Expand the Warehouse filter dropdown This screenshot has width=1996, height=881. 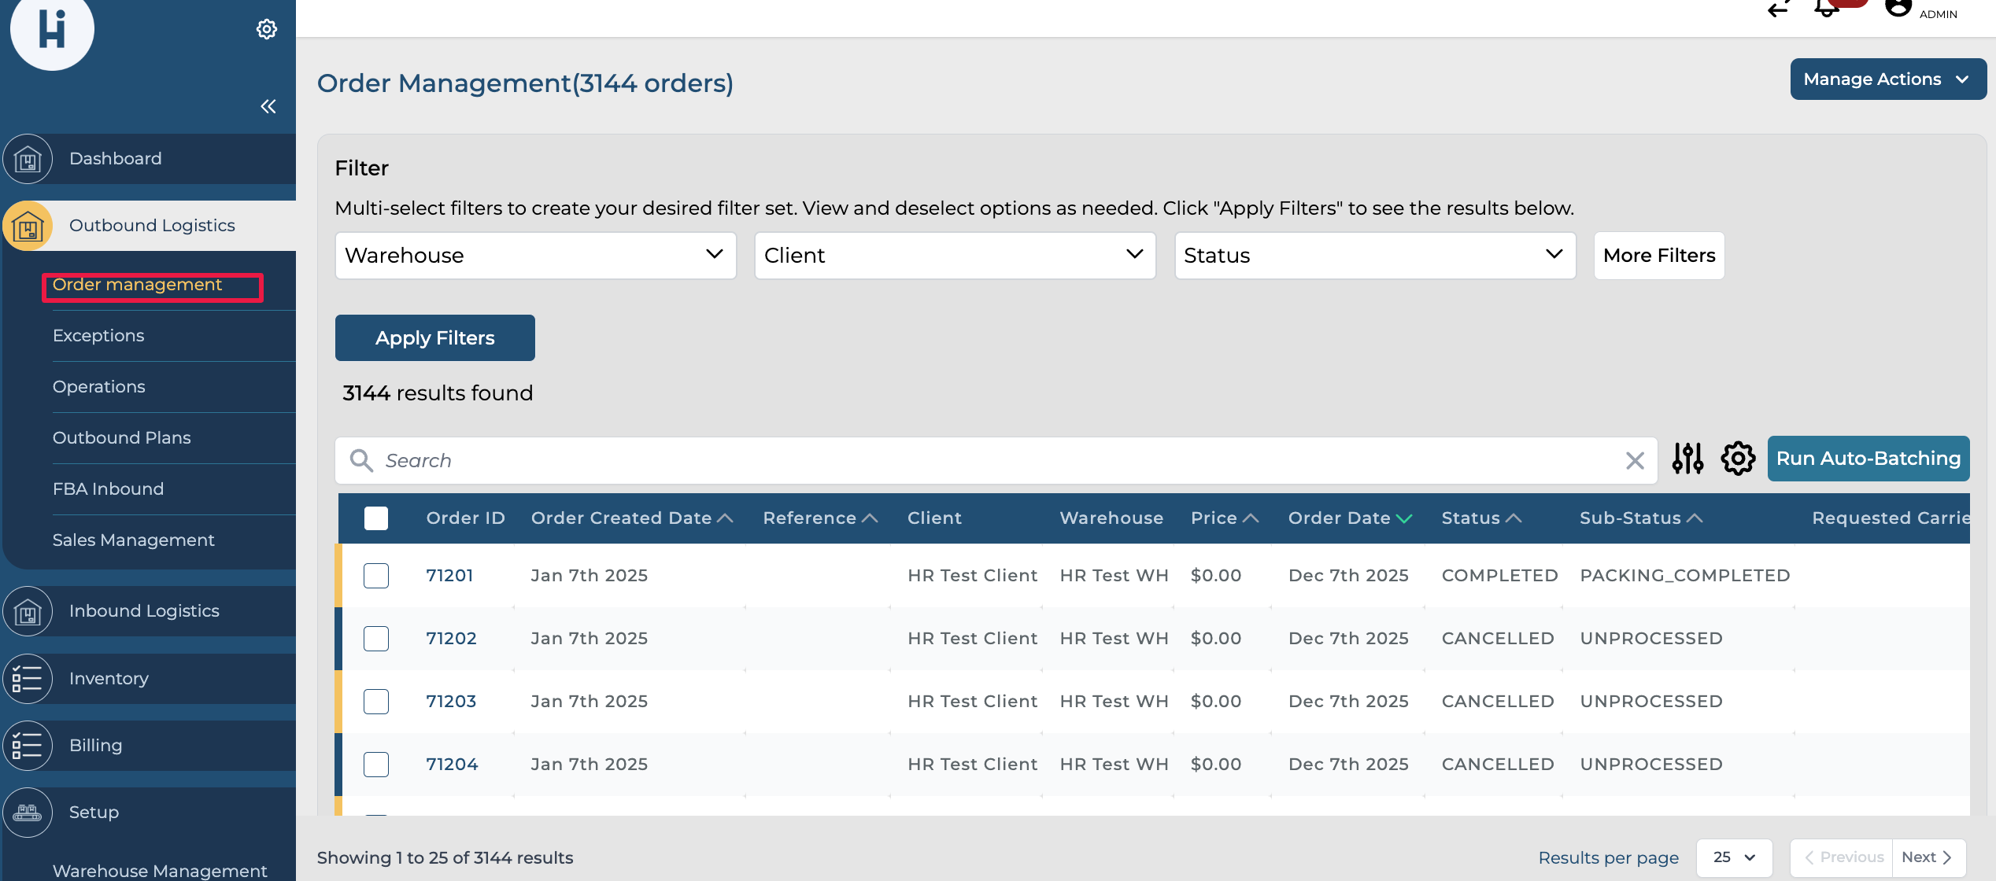pyautogui.click(x=535, y=256)
